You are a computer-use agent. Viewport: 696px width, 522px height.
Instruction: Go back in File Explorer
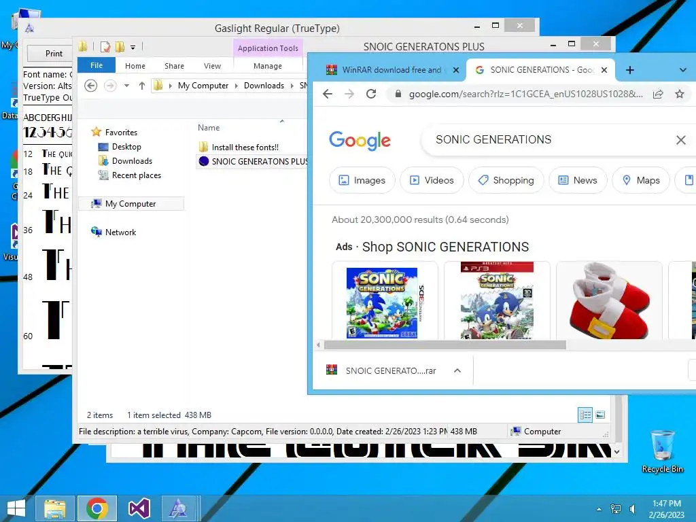(x=90, y=85)
